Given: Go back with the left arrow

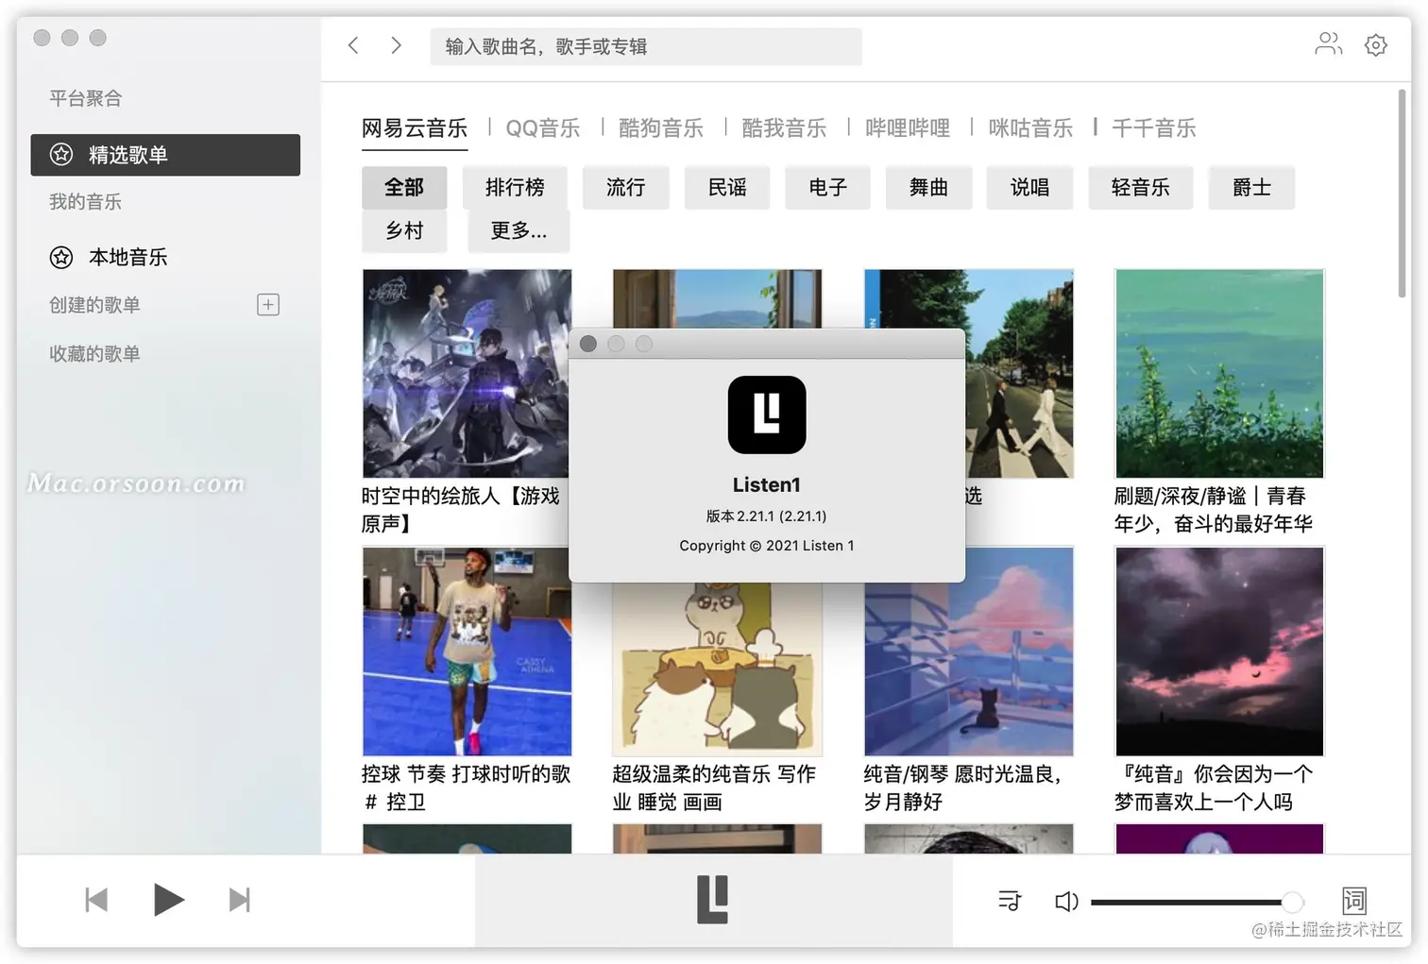Looking at the screenshot, I should (x=353, y=45).
